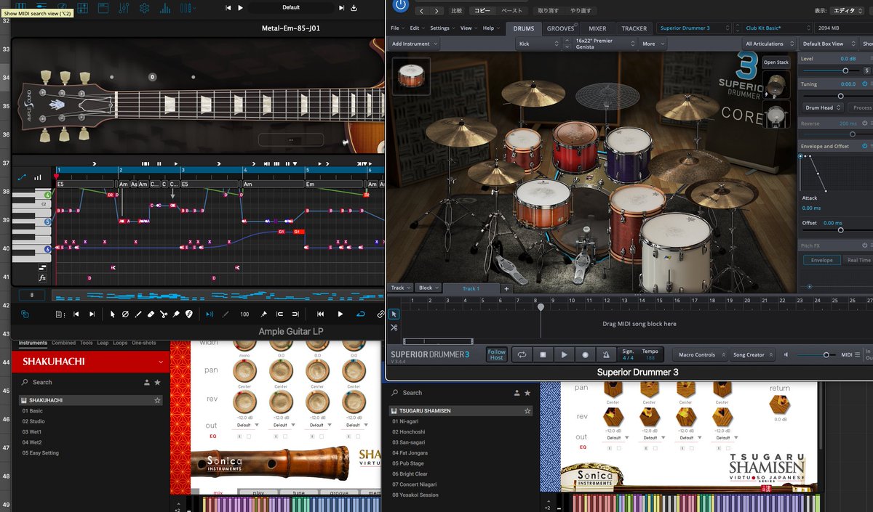The image size is (873, 512).
Task: Click the glue tool icon in Ample Guitar
Action: pyautogui.click(x=176, y=314)
